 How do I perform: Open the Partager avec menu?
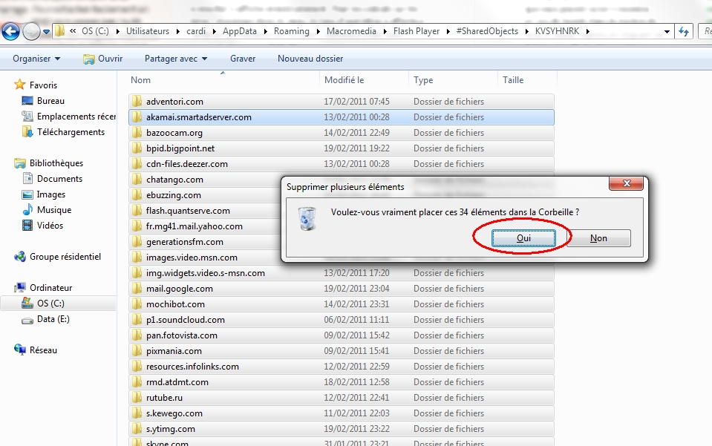click(176, 59)
